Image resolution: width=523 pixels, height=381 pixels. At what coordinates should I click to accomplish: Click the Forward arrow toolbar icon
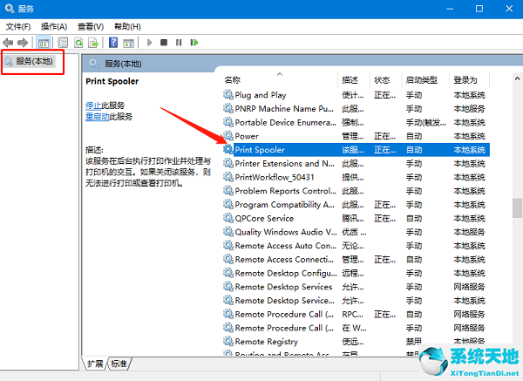point(23,43)
